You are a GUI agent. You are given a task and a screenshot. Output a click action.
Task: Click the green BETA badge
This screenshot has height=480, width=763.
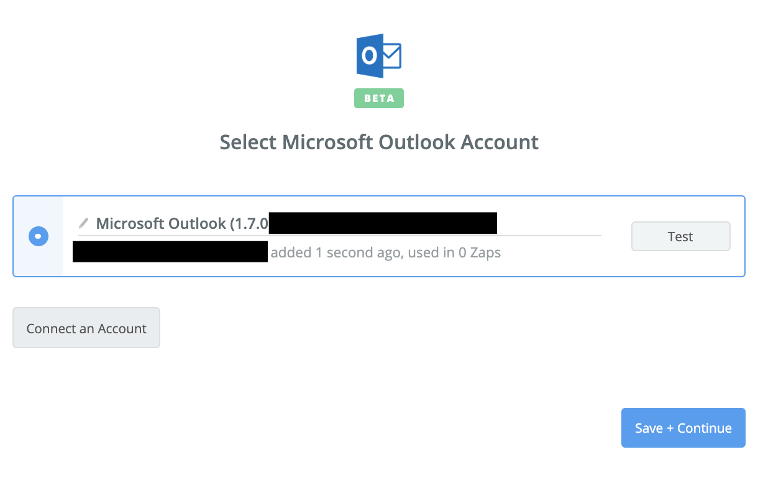pos(378,98)
